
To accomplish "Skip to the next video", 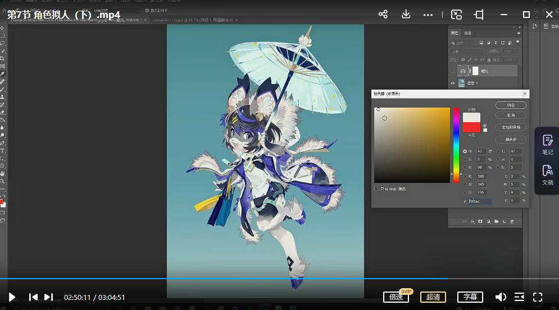I will (49, 297).
